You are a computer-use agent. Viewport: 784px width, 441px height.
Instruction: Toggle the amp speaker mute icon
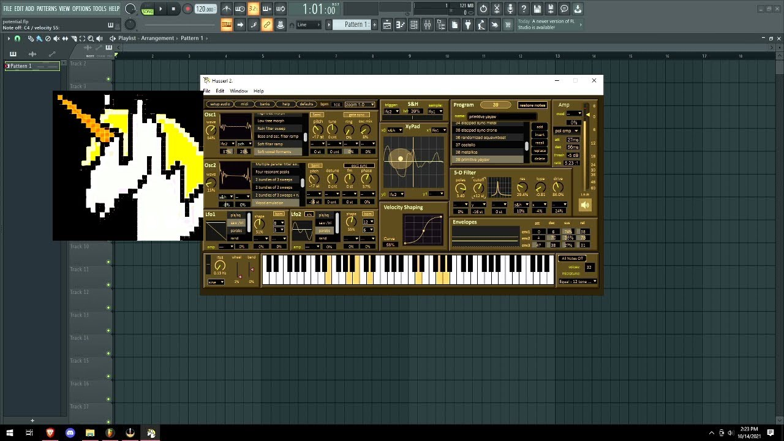click(585, 206)
